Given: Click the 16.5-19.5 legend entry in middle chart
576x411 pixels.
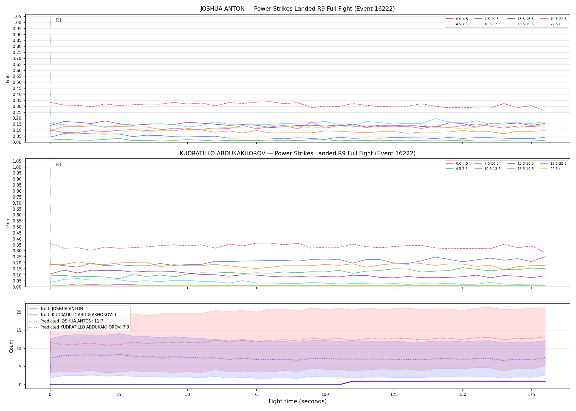Looking at the screenshot, I should pyautogui.click(x=521, y=169).
